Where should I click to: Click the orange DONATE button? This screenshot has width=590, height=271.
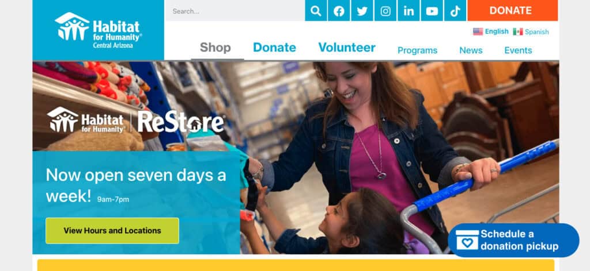pos(512,10)
